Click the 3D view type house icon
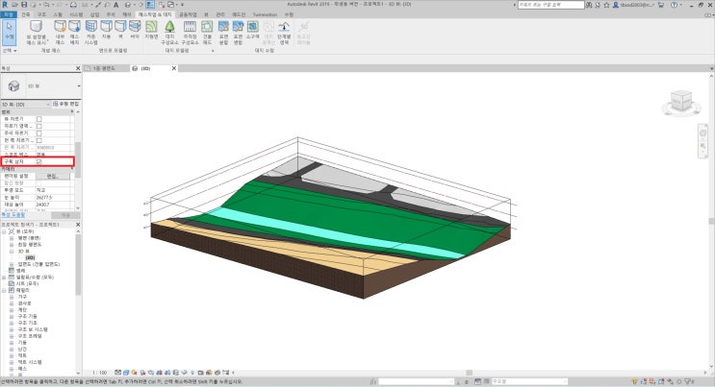Screen dimensions: 715x387 pyautogui.click(x=13, y=85)
